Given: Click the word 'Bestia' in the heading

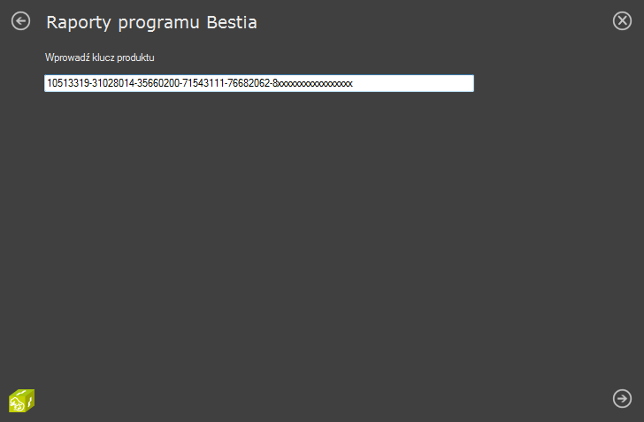Looking at the screenshot, I should coord(232,22).
